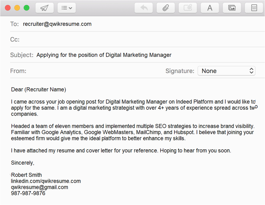The height and width of the screenshot is (205, 265).
Task: Show the format bar with the A button
Action: click(x=210, y=8)
